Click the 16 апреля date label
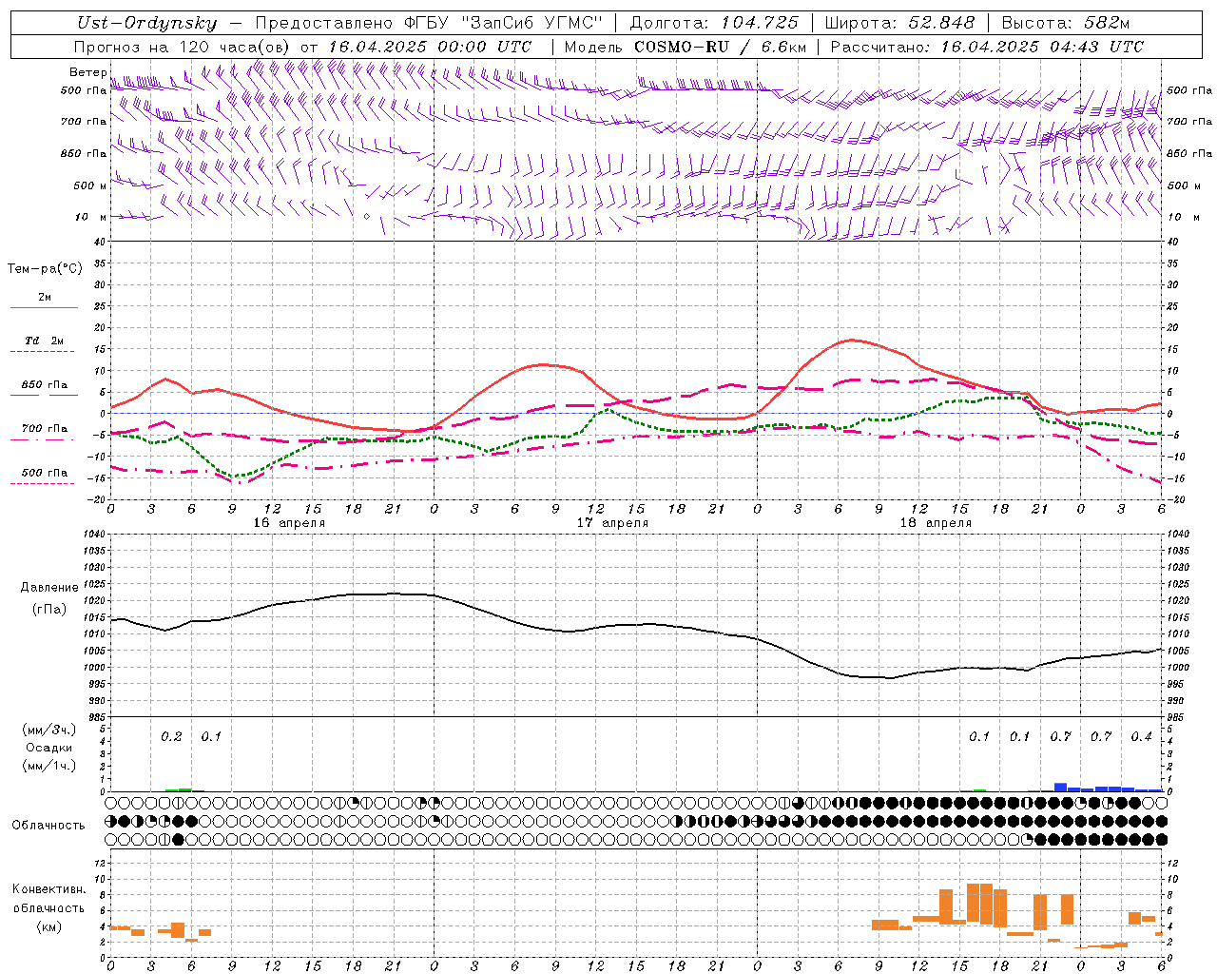The width and height of the screenshot is (1217, 974). (x=289, y=523)
